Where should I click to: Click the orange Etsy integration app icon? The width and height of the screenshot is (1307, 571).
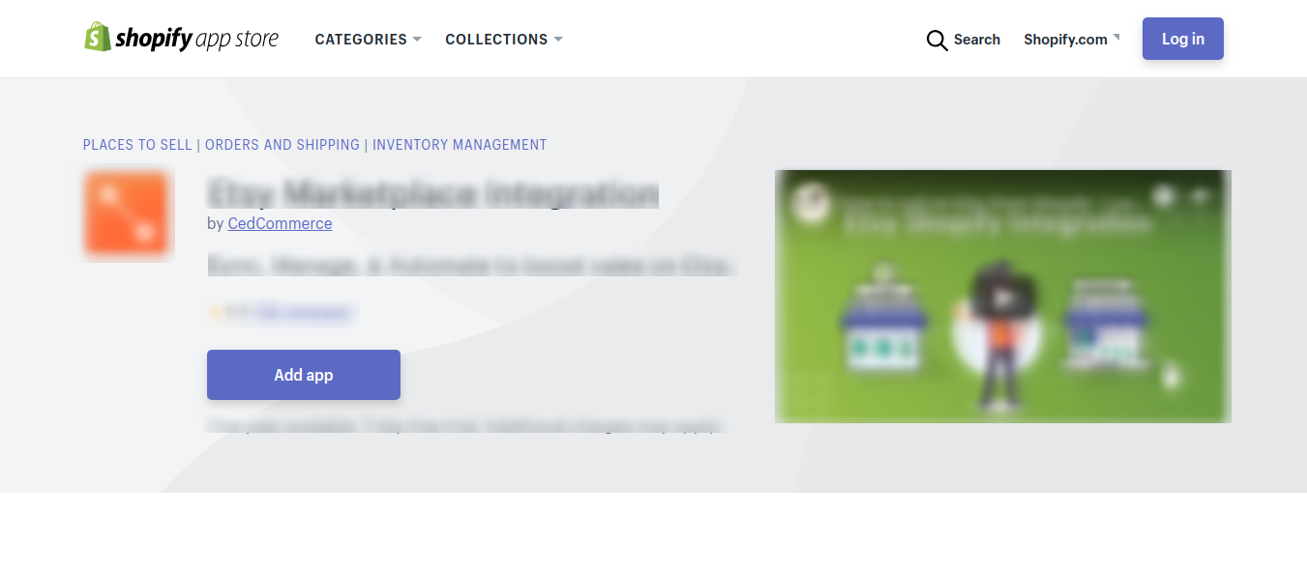(128, 214)
